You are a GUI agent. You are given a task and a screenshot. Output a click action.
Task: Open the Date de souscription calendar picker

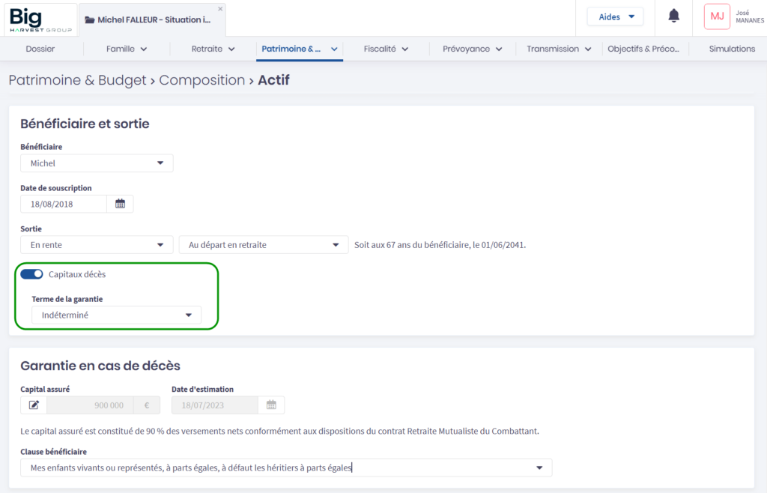click(120, 204)
